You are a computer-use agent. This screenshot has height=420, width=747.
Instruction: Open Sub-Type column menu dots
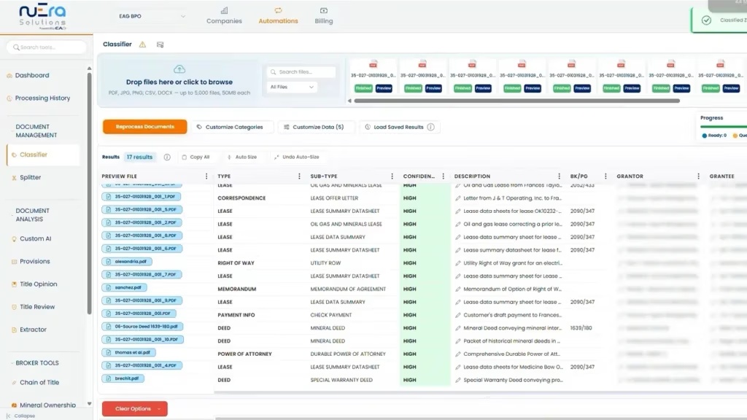point(392,176)
